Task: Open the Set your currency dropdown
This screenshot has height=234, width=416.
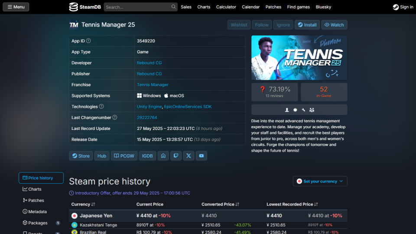Action: [x=320, y=181]
